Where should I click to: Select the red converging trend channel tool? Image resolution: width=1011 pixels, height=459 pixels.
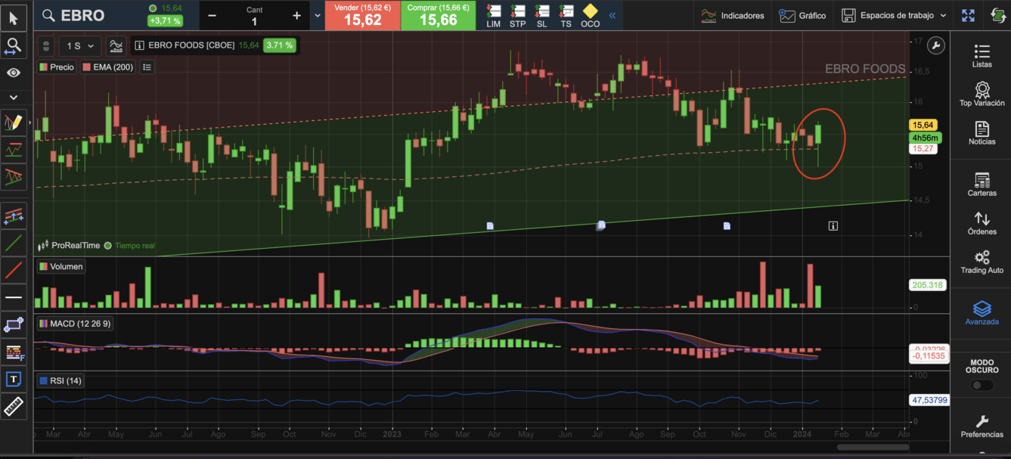coord(14,178)
